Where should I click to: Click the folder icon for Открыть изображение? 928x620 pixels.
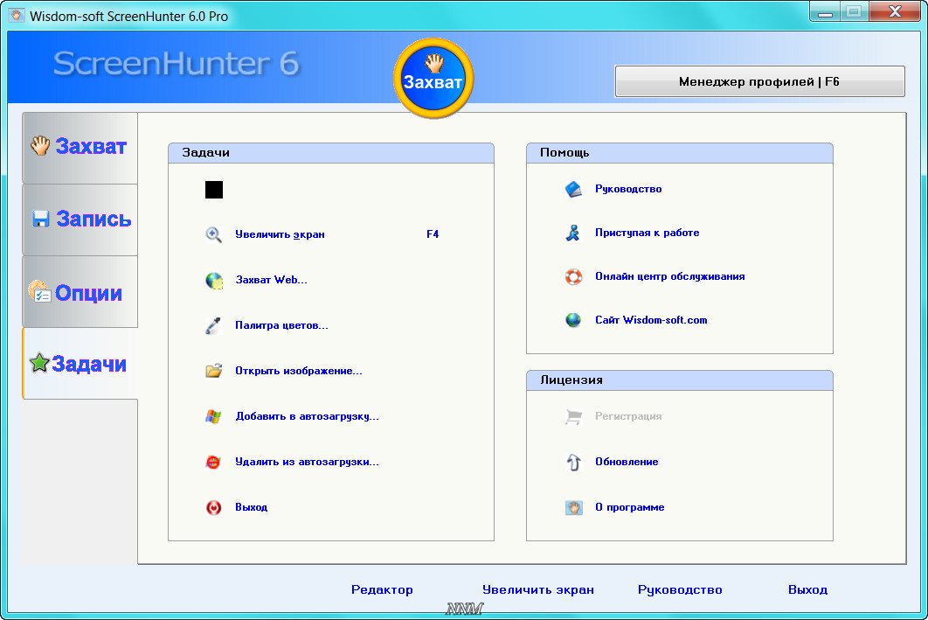[x=213, y=371]
